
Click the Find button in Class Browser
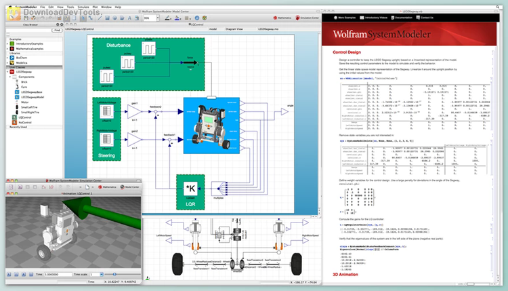click(x=57, y=30)
